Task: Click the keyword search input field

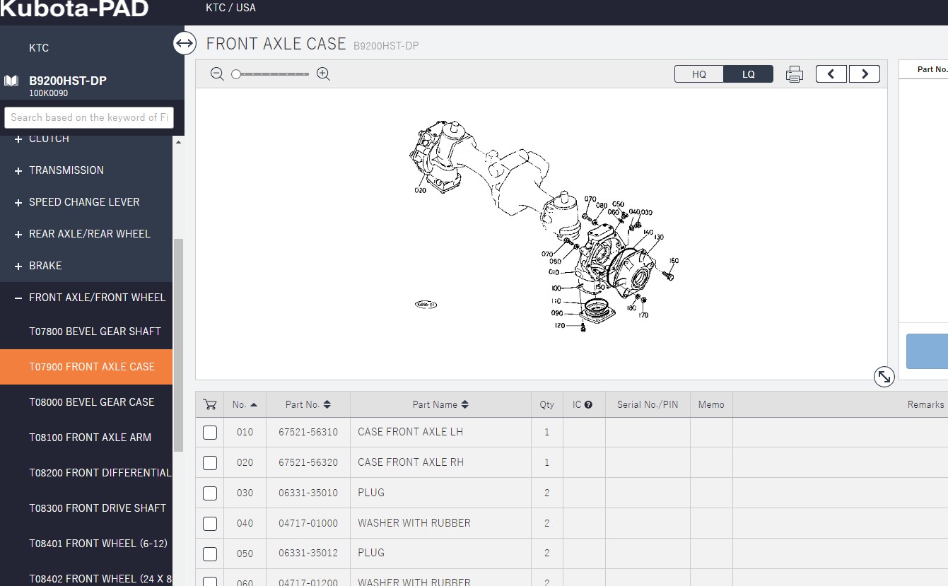Action: point(89,117)
